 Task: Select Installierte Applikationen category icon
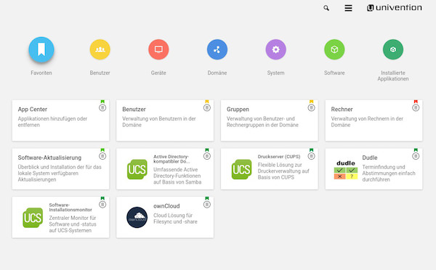click(x=393, y=49)
